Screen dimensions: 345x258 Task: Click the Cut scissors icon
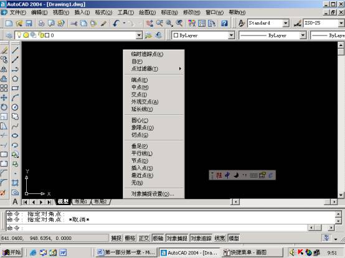coord(73,23)
